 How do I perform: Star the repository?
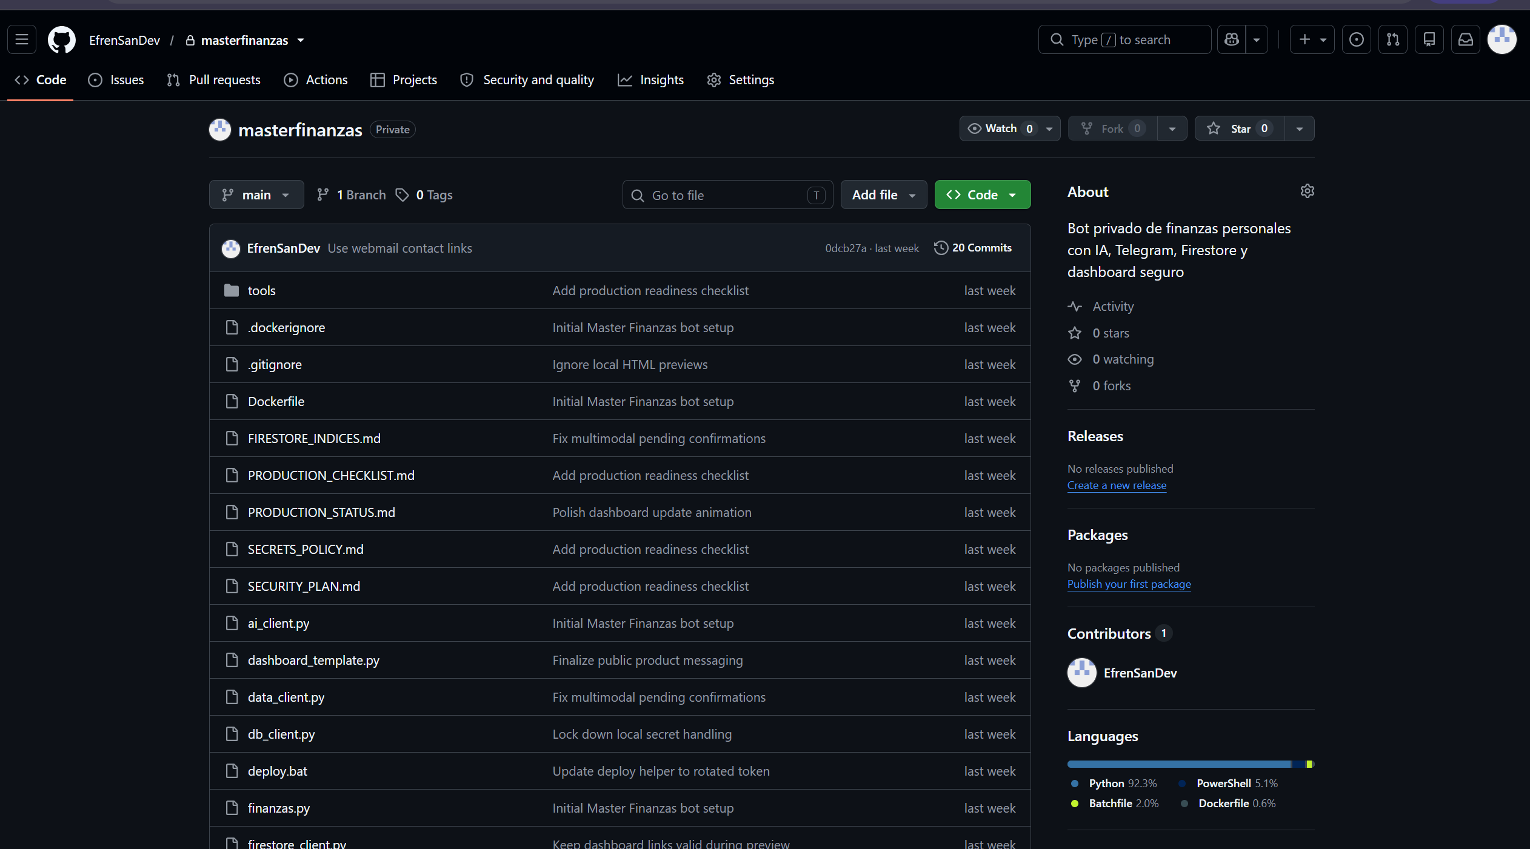tap(1240, 128)
